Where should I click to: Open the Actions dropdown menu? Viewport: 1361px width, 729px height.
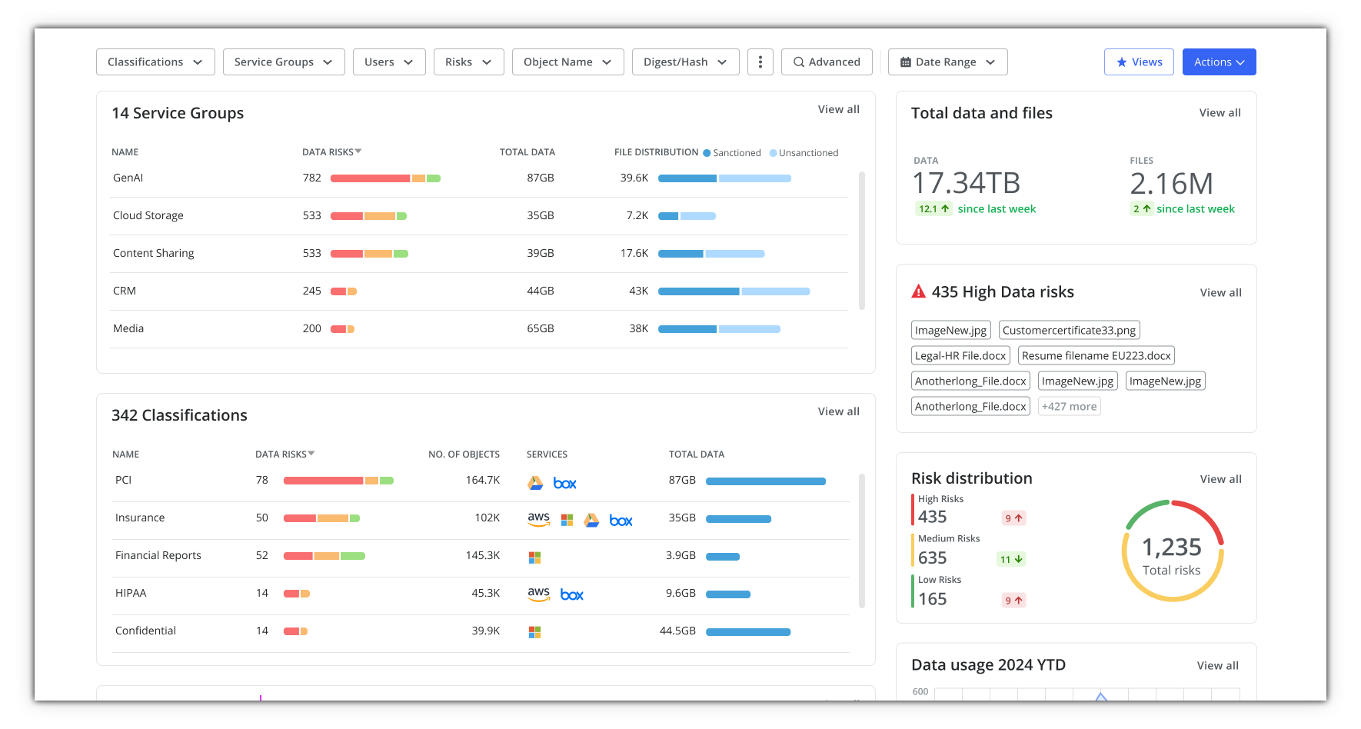(x=1219, y=62)
